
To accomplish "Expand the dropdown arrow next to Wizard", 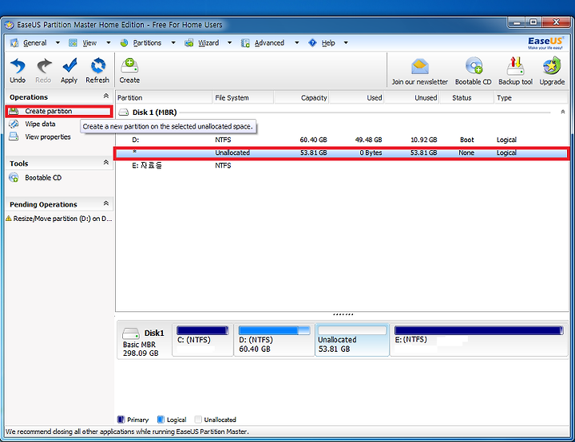I will [229, 43].
